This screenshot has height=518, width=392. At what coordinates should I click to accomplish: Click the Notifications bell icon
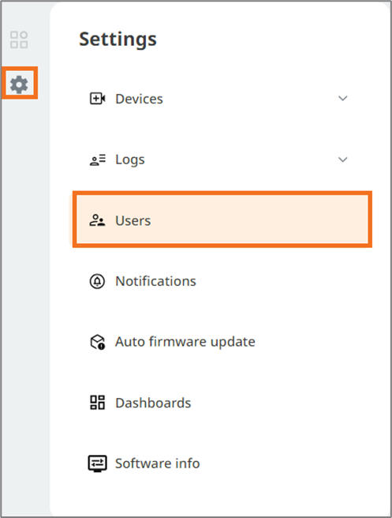click(97, 281)
